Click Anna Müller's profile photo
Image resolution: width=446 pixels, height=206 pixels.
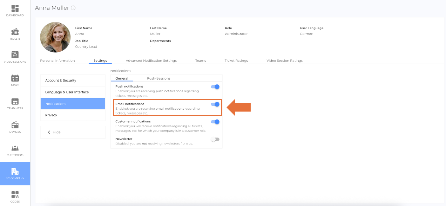pyautogui.click(x=55, y=37)
